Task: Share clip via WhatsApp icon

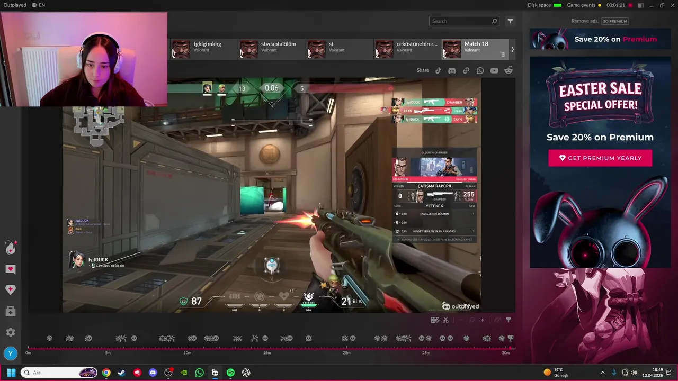Action: pyautogui.click(x=480, y=70)
